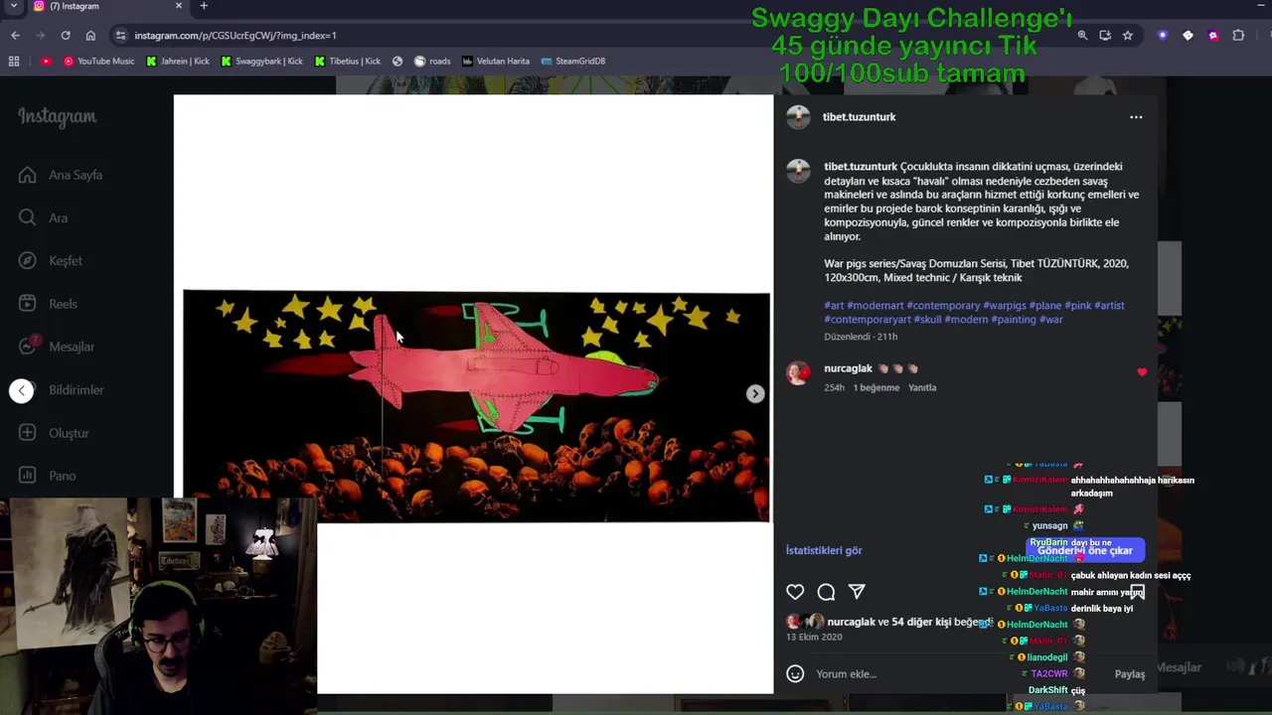
Task: Open emoji picker in comment box
Action: (795, 673)
